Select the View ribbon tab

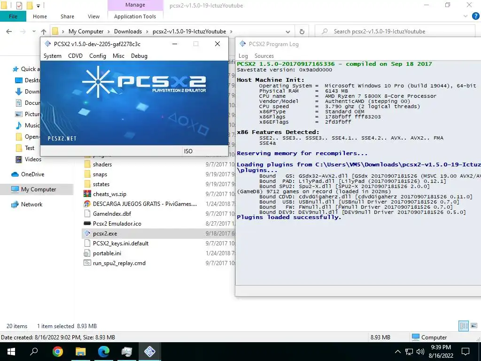point(93,16)
